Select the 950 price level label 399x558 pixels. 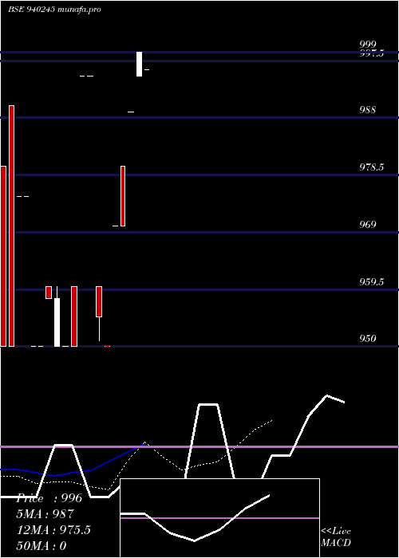(368, 338)
